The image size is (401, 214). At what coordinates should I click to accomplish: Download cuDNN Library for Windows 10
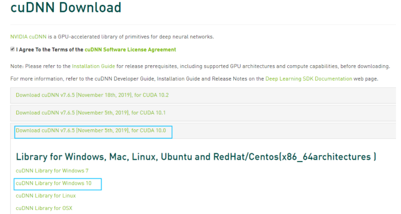(53, 183)
